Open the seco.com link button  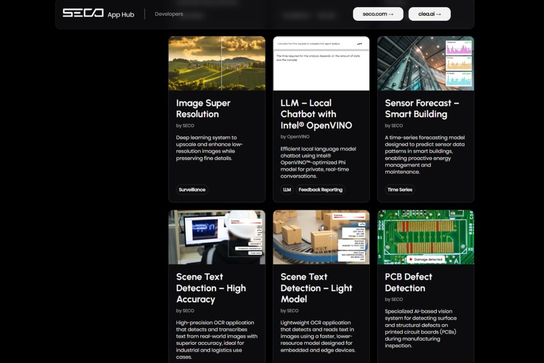click(x=378, y=14)
